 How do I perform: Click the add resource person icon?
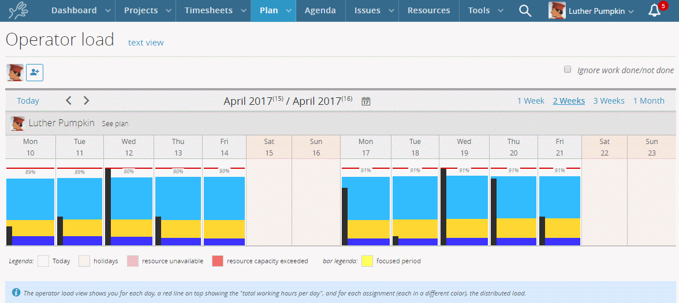pyautogui.click(x=35, y=73)
